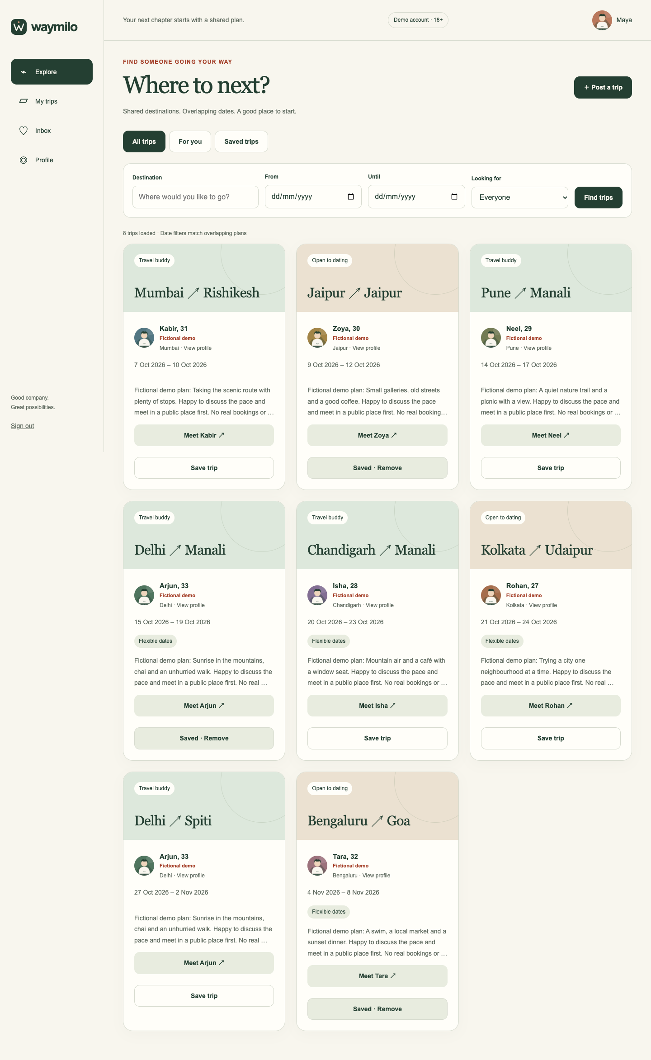Click Meet Arjun on Delhi Manali card
Image resolution: width=651 pixels, height=1060 pixels.
click(204, 706)
